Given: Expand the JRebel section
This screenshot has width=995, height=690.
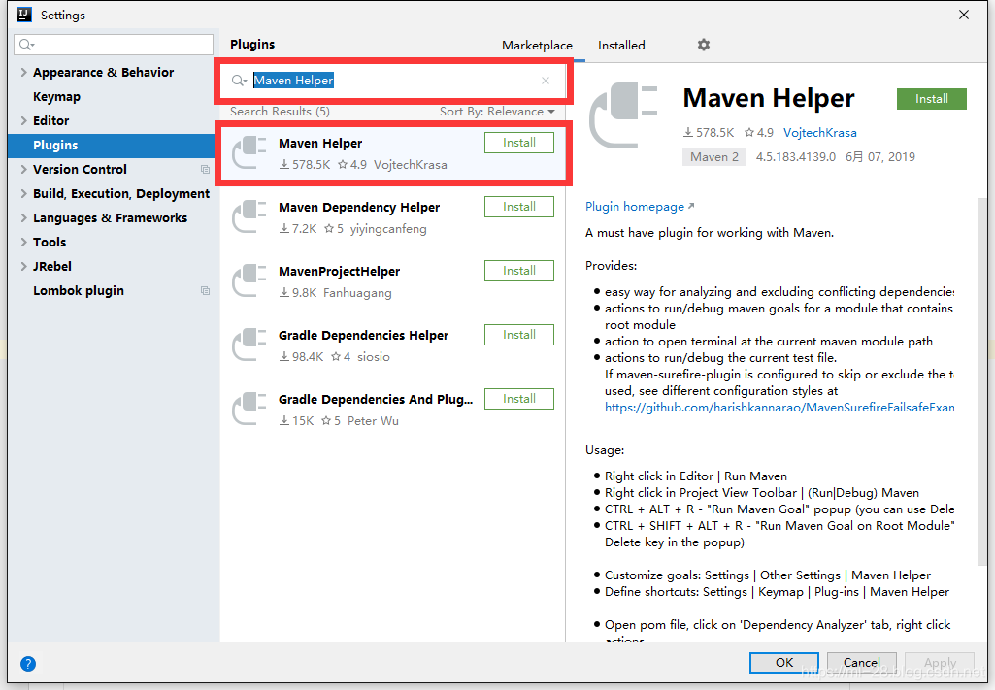Looking at the screenshot, I should click(23, 266).
